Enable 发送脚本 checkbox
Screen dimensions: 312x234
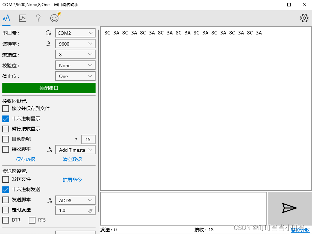6,200
